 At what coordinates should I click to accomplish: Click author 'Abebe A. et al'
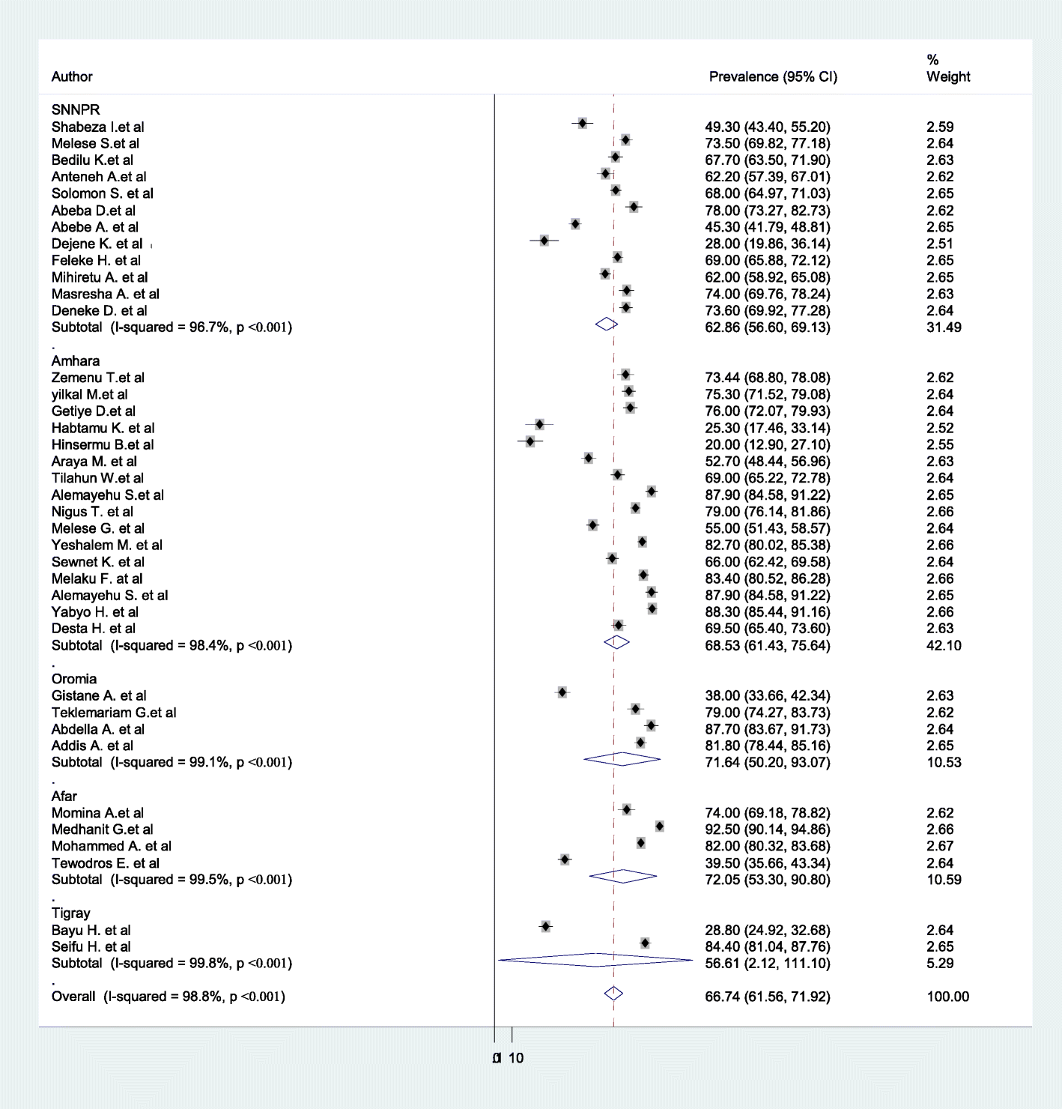point(95,227)
